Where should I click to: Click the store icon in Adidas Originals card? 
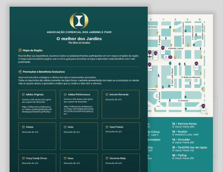23,95
